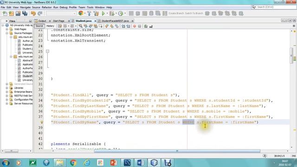
Task: Open the Tools menu
Action: (x=90, y=7)
